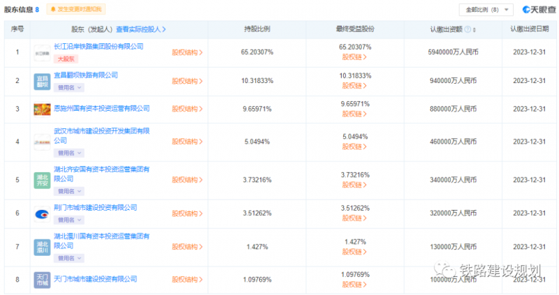This screenshot has height=295, width=559.
Task: Open 武汉市城市建设投资开发集团有限公司 link
Action: pyautogui.click(x=101, y=135)
